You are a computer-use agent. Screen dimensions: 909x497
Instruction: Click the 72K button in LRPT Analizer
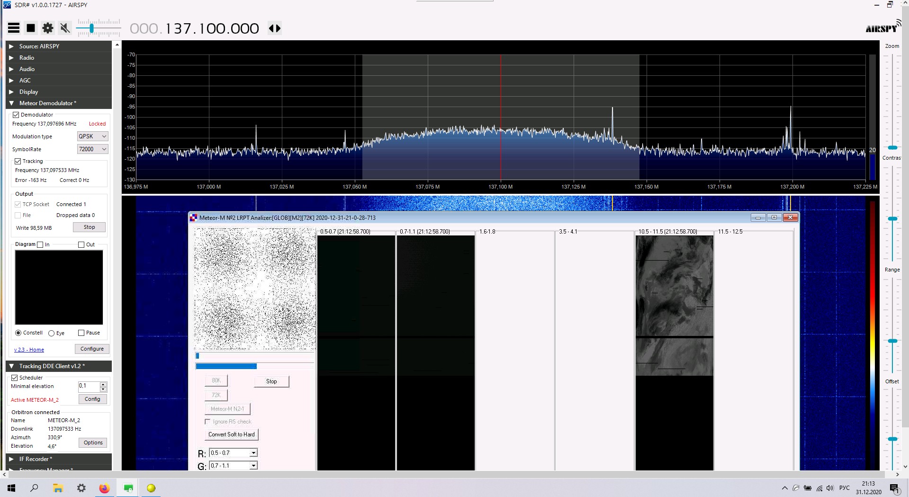pos(216,395)
